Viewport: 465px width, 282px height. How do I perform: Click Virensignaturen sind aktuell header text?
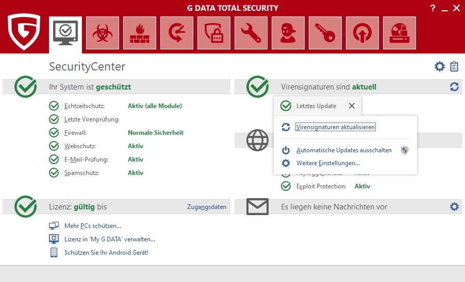328,87
